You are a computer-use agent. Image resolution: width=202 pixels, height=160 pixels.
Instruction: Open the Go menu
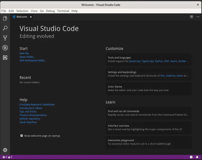pyautogui.click(x=42, y=11)
